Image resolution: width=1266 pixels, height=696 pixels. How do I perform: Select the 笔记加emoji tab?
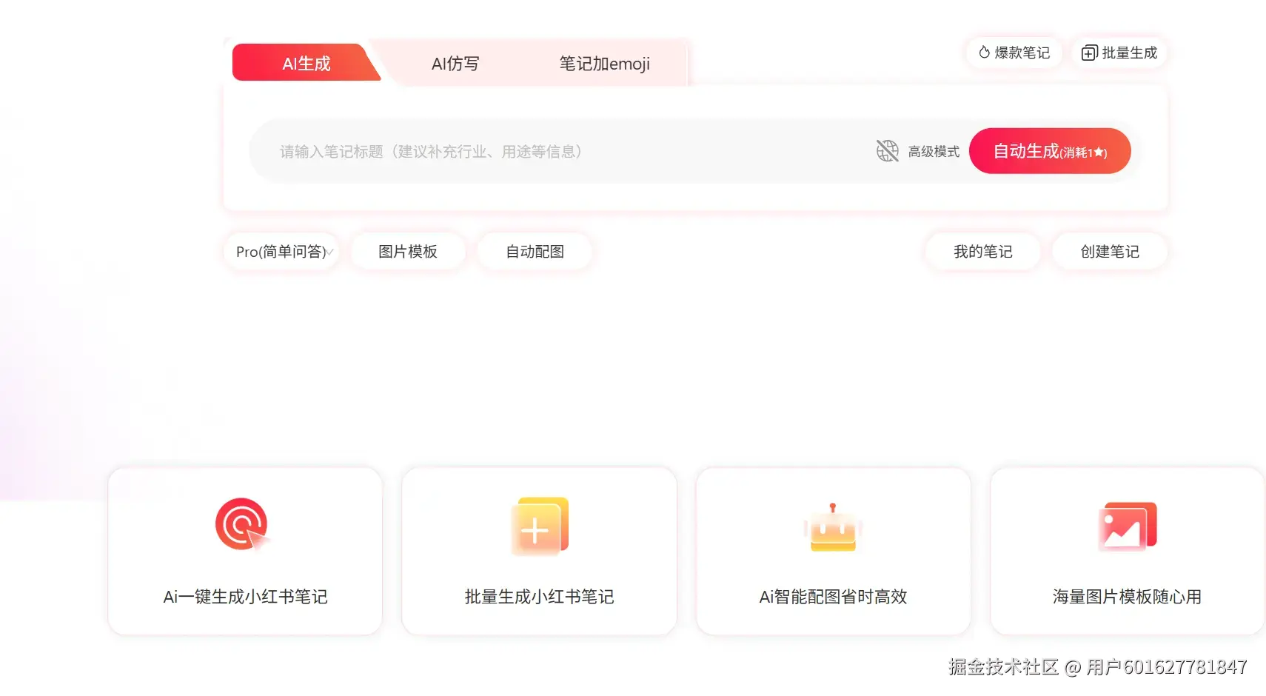tap(604, 64)
